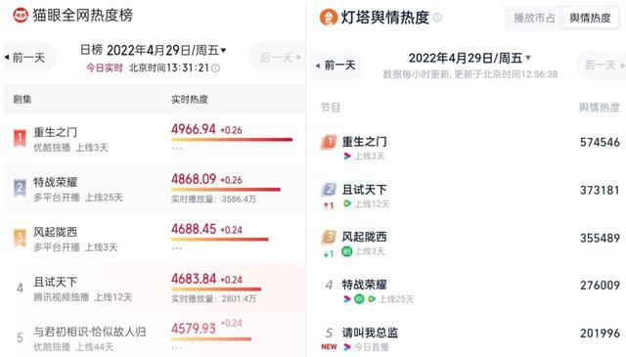The height and width of the screenshot is (357, 626).
Task: Click info icon after 北京时间13:31:21
Action: pyautogui.click(x=215, y=68)
